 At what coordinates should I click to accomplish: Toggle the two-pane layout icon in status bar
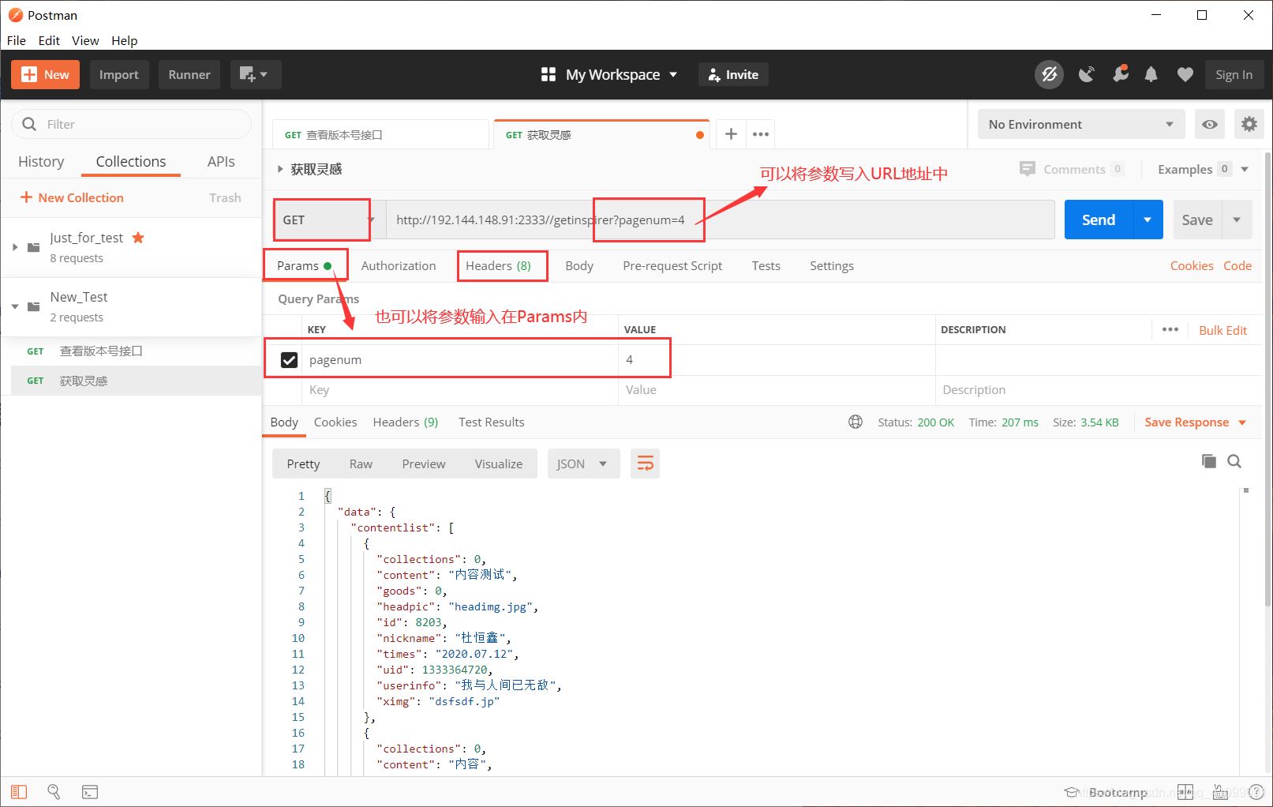tap(1185, 792)
